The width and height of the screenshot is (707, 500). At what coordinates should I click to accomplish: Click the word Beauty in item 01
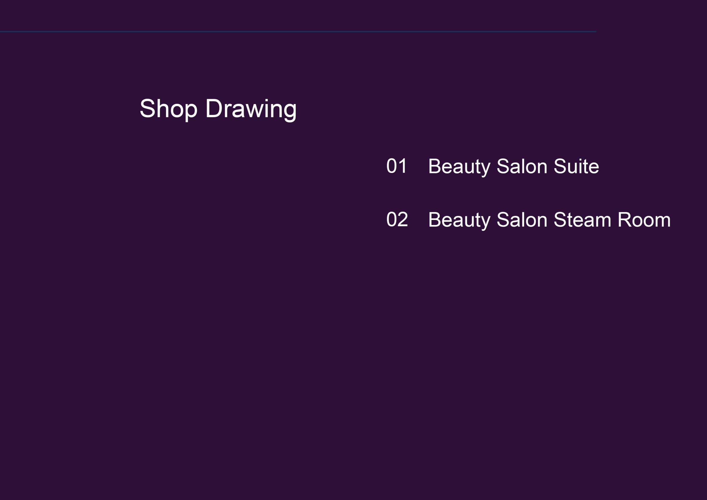click(459, 167)
